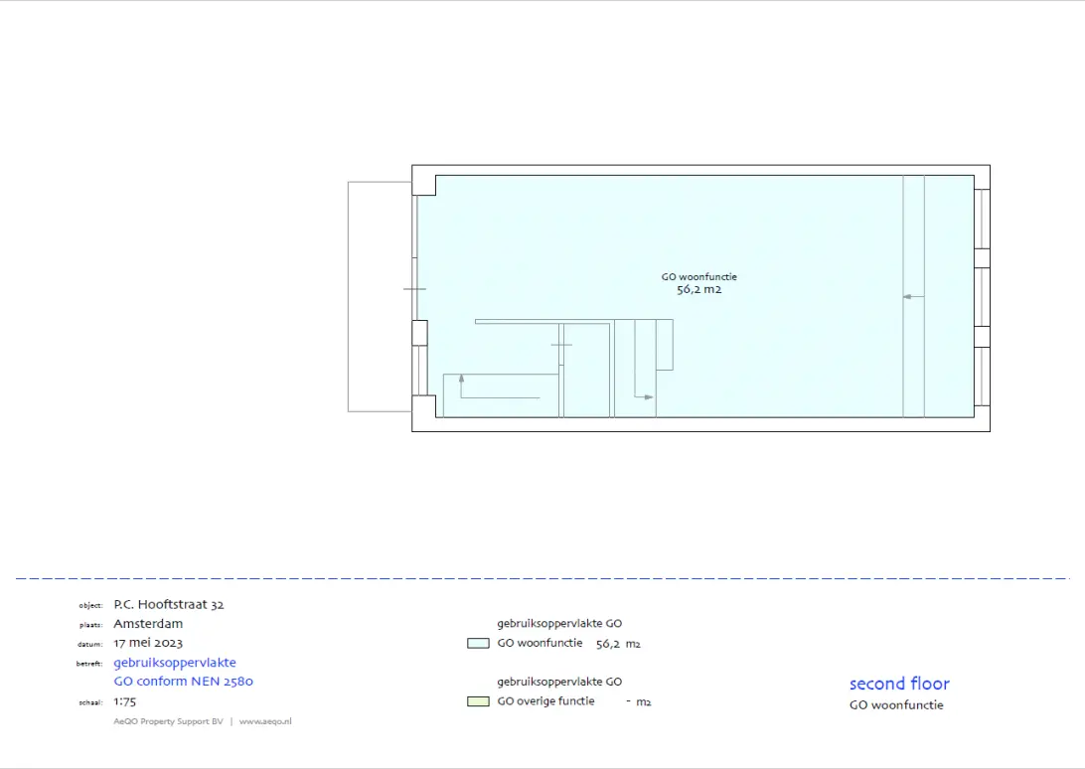Click the right-pointing arrow in the floor plan
The image size is (1085, 769).
click(648, 397)
